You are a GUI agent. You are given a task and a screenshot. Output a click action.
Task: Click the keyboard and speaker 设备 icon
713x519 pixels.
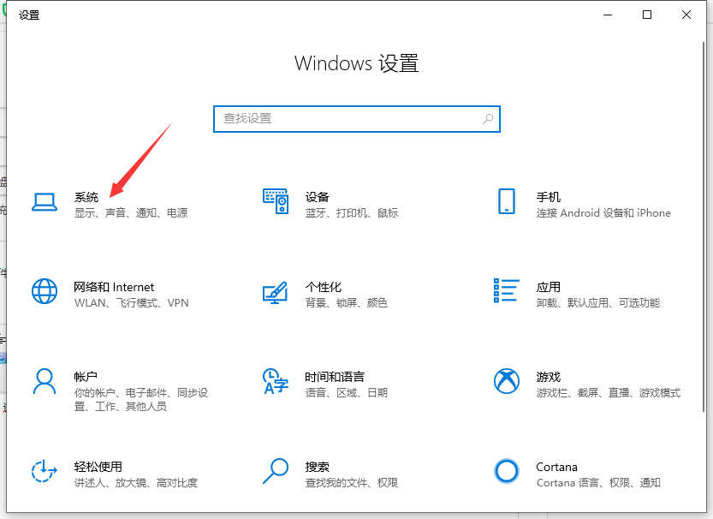275,202
